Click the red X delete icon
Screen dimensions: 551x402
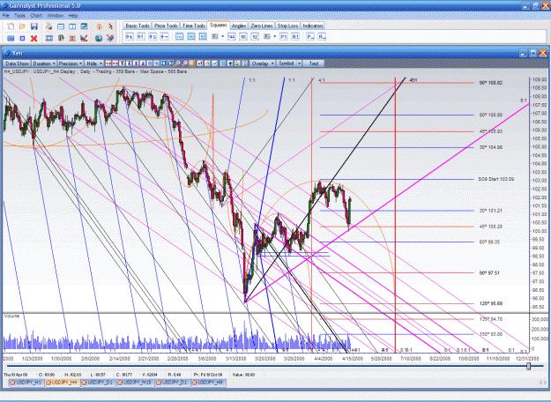pyautogui.click(x=34, y=38)
